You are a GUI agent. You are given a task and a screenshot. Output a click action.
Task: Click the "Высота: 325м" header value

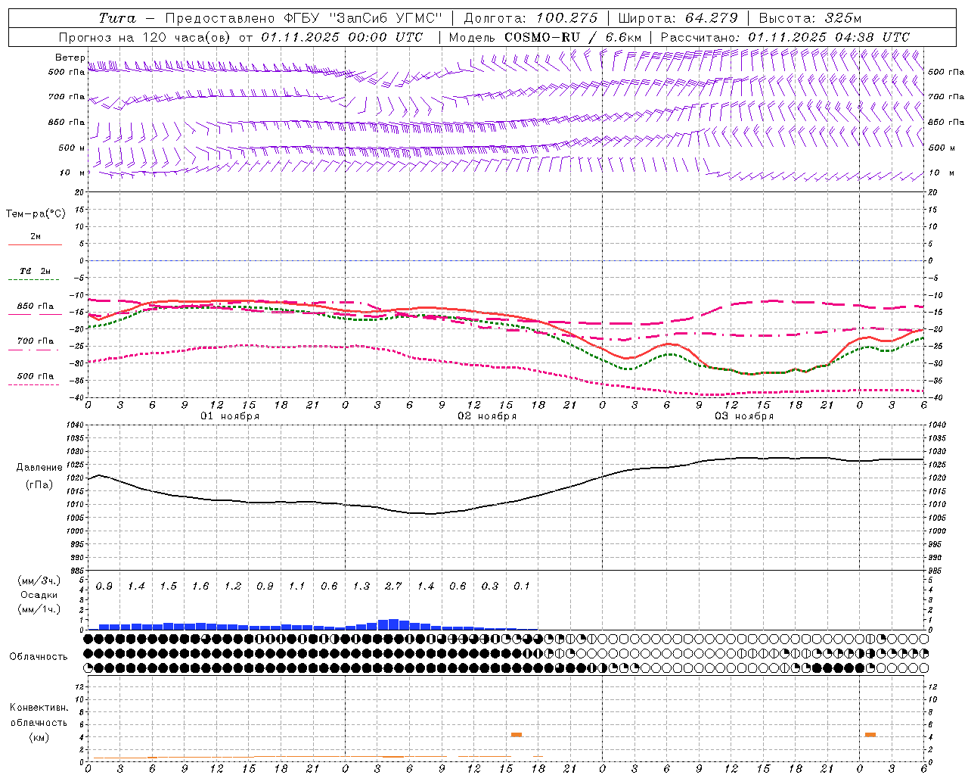pyautogui.click(x=810, y=18)
